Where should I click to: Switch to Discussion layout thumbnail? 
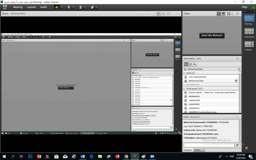click(x=249, y=31)
